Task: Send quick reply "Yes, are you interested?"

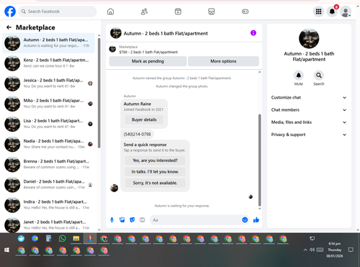Action: point(155,160)
